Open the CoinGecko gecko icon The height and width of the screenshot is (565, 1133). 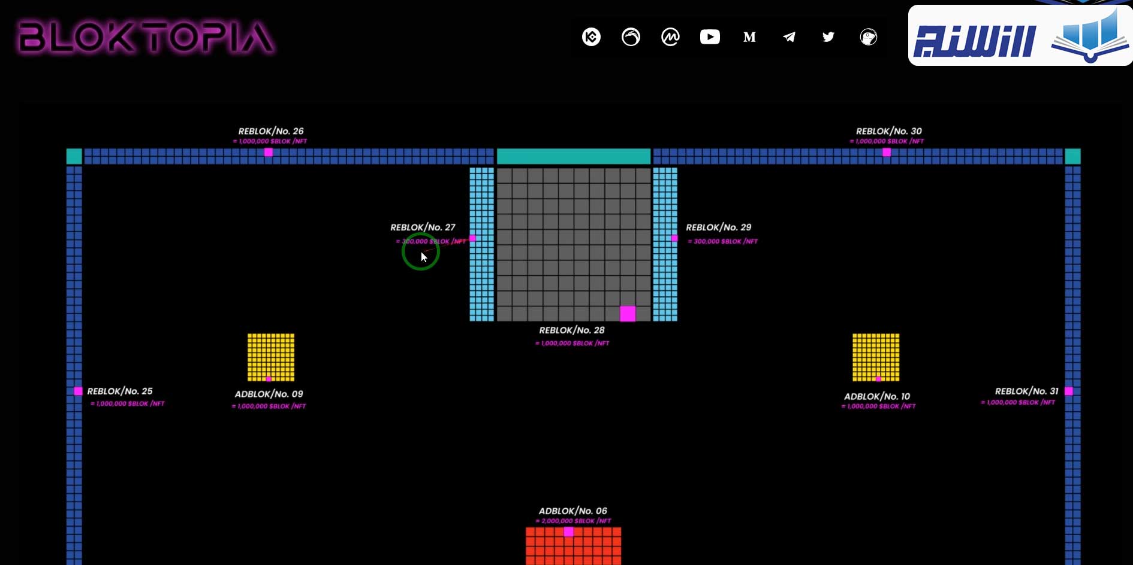868,37
